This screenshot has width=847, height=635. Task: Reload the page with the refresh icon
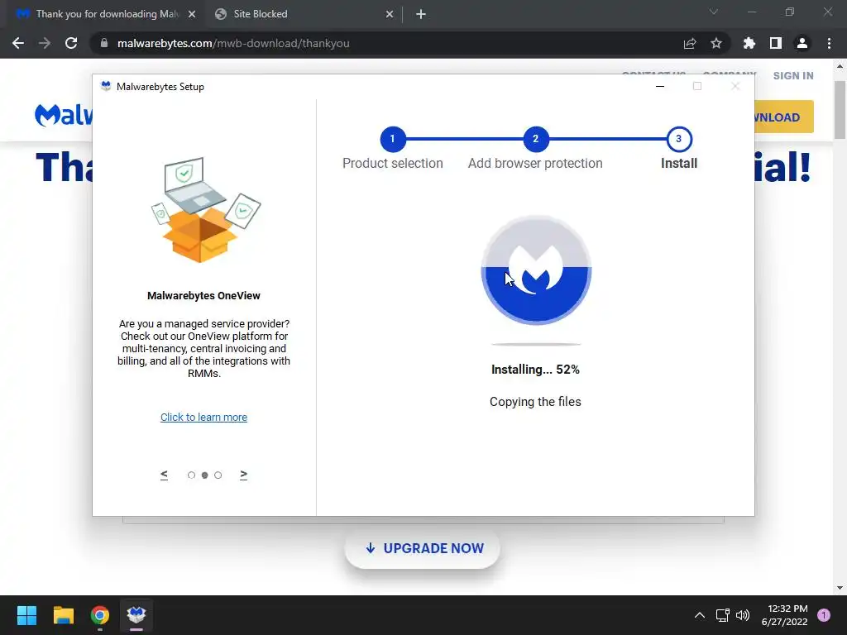click(x=71, y=43)
